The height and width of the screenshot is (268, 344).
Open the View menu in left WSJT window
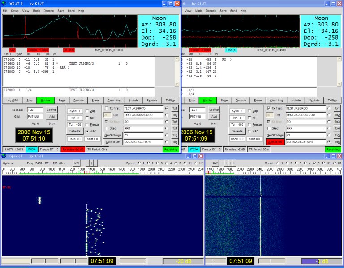(26, 11)
